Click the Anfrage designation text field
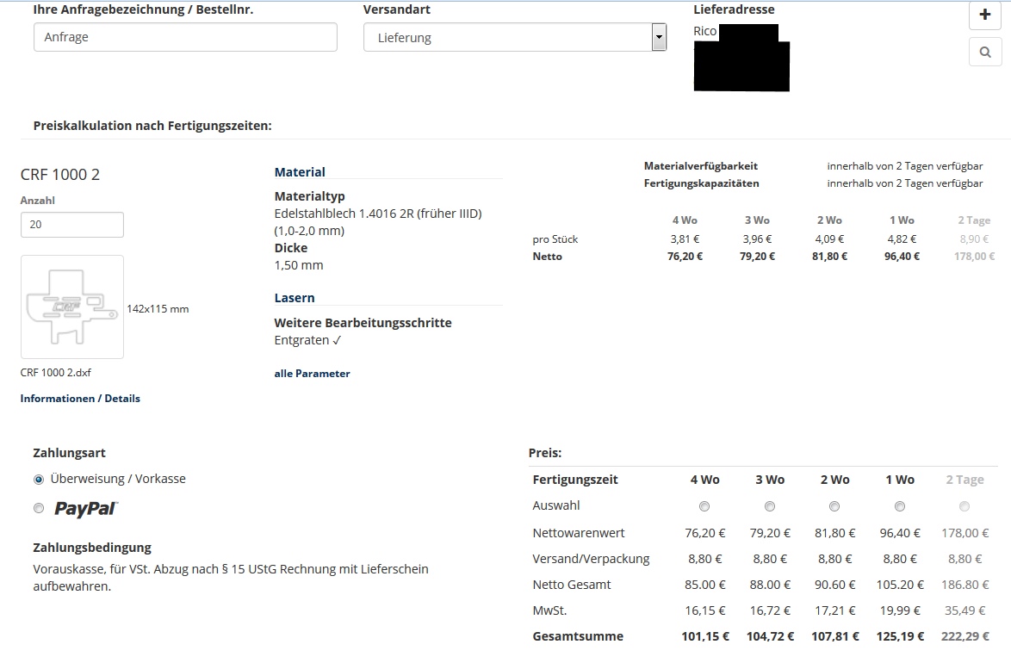The height and width of the screenshot is (663, 1011). (185, 37)
